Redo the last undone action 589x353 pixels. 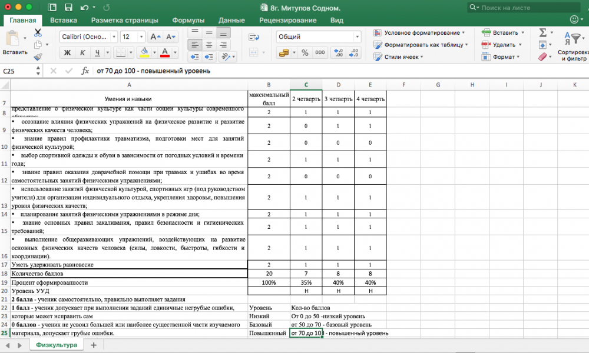click(106, 8)
